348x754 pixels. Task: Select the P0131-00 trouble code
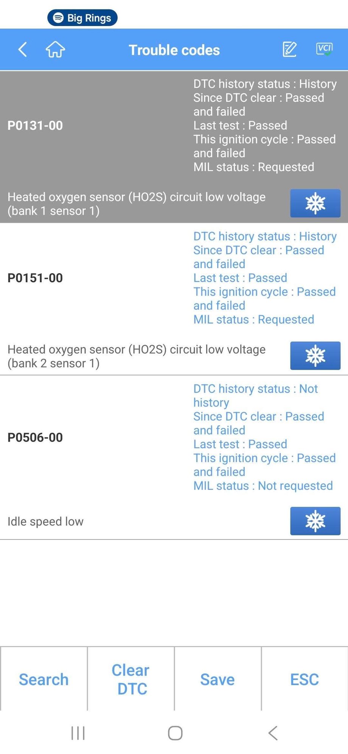35,126
